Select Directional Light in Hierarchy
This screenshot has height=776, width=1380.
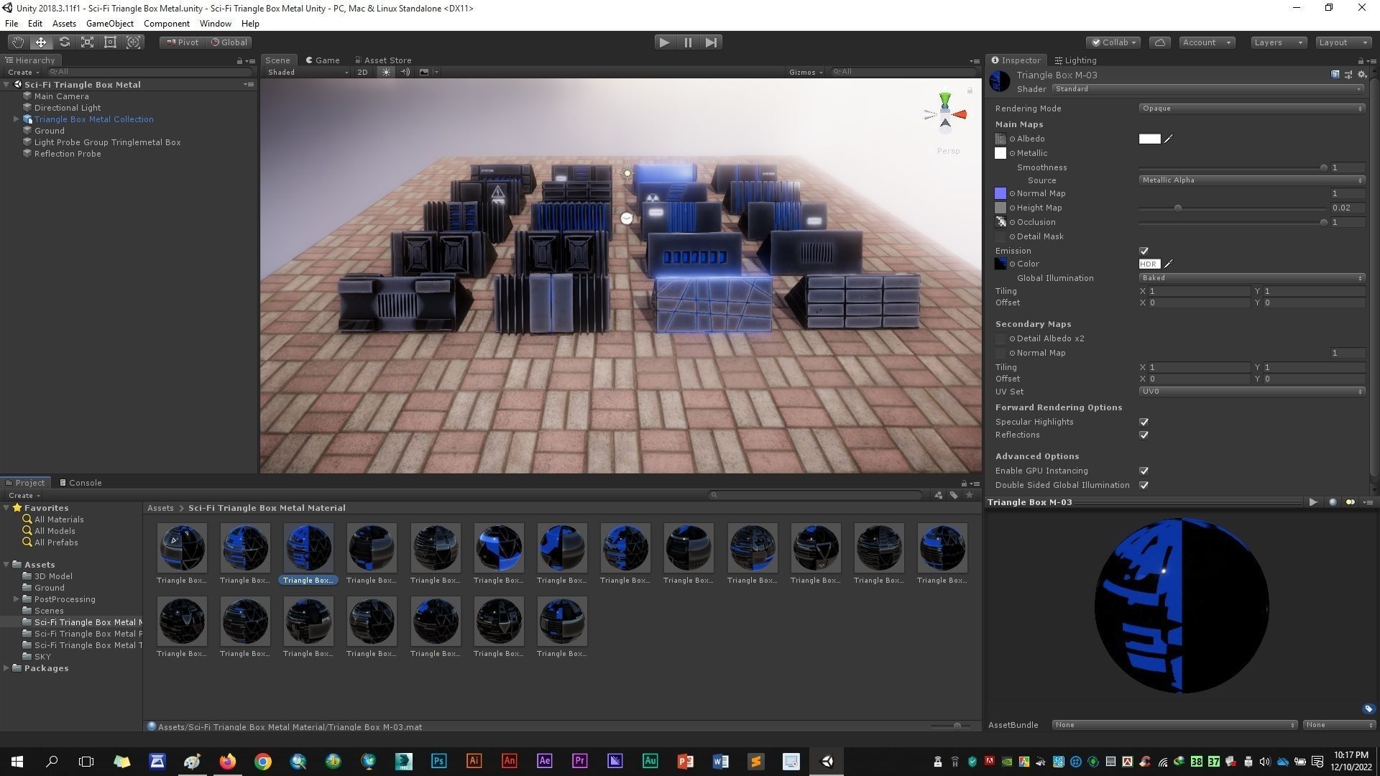pos(68,108)
